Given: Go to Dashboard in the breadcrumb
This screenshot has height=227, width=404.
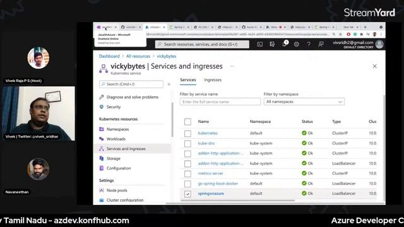Looking at the screenshot, I should (x=109, y=56).
